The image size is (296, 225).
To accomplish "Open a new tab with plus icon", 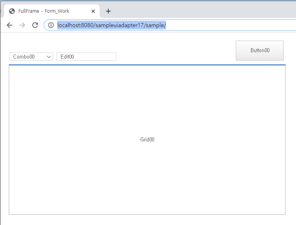I will [108, 11].
